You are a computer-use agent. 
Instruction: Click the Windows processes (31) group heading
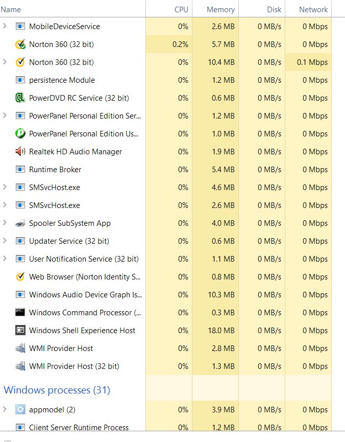[x=57, y=390]
